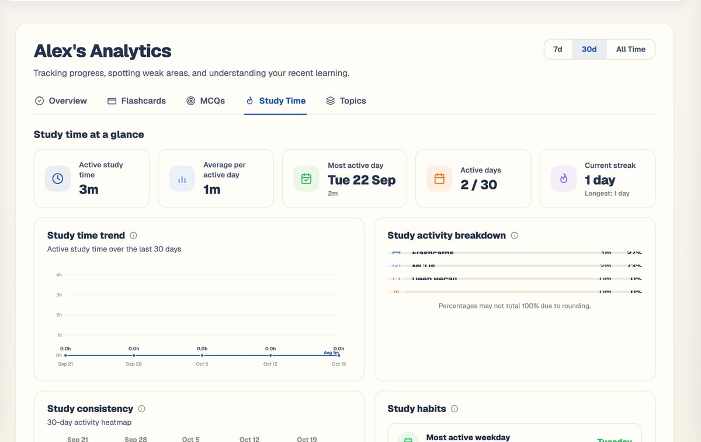Open the Study Time tab
Screen dimensions: 701x442
pyautogui.click(x=276, y=101)
